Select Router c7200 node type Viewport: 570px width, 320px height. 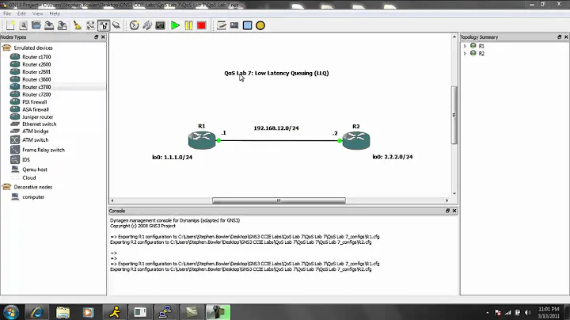[36, 94]
